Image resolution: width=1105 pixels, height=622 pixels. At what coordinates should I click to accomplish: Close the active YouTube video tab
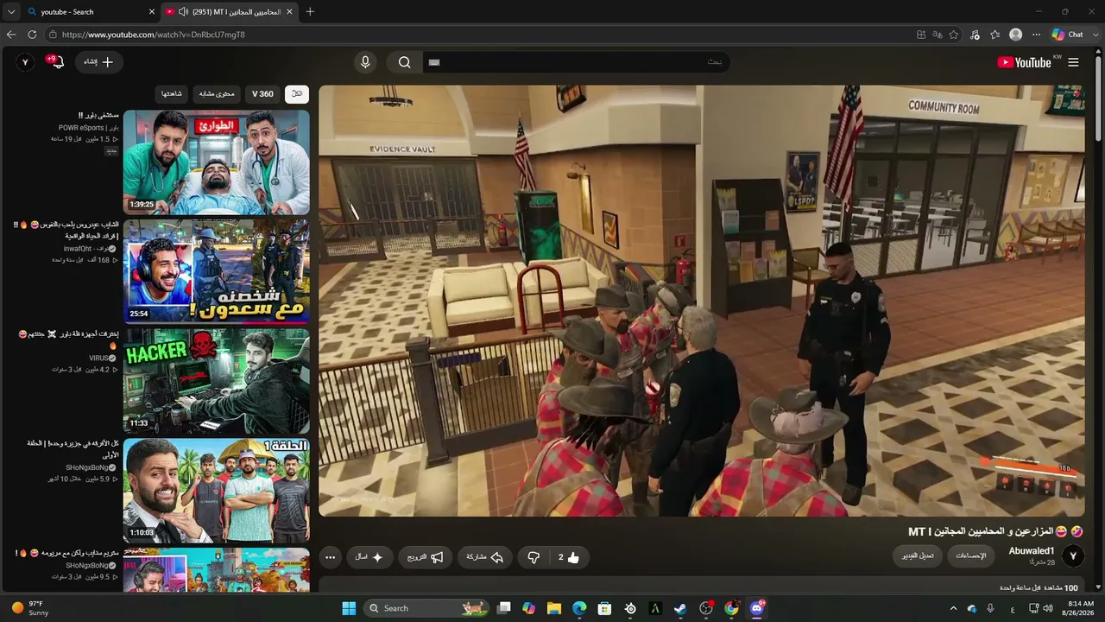coord(290,12)
